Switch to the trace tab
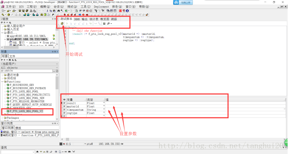 click(x=114, y=19)
